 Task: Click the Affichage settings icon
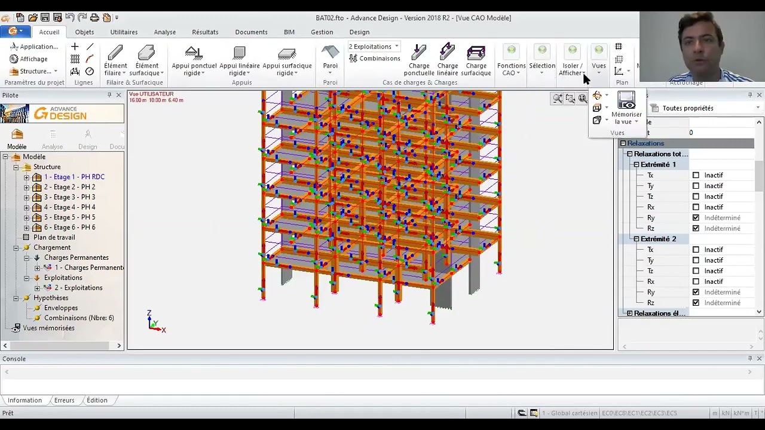(x=14, y=59)
